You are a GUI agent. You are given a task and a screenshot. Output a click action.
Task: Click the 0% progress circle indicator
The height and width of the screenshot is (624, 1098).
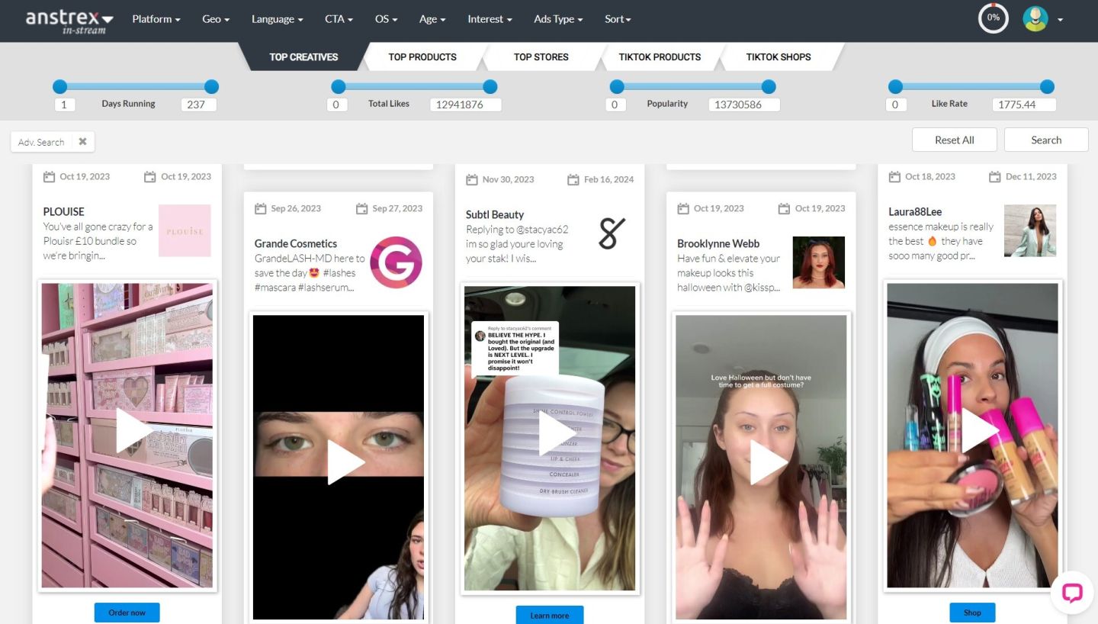click(993, 18)
